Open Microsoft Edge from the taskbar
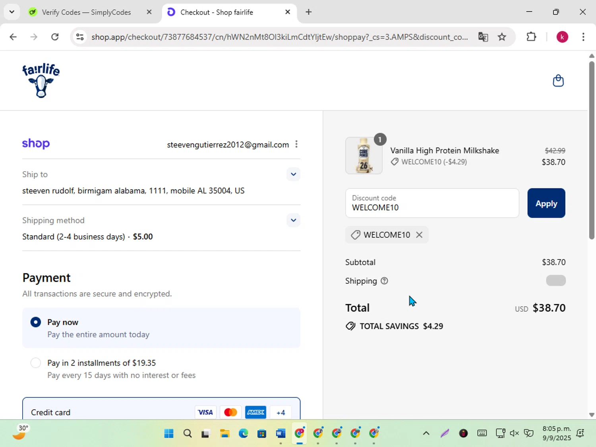Image resolution: width=596 pixels, height=447 pixels. click(x=243, y=433)
